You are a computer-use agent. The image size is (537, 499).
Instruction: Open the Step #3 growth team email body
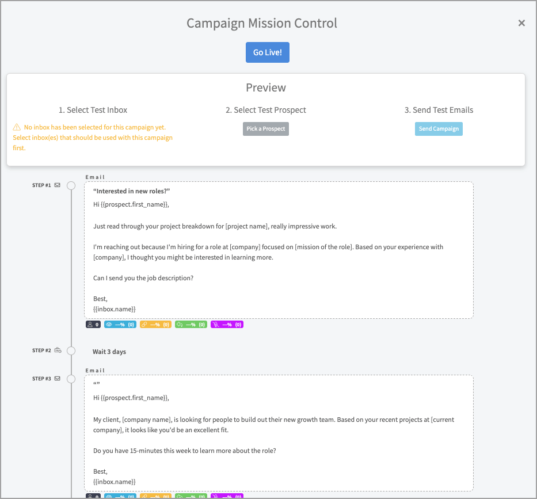point(279,433)
